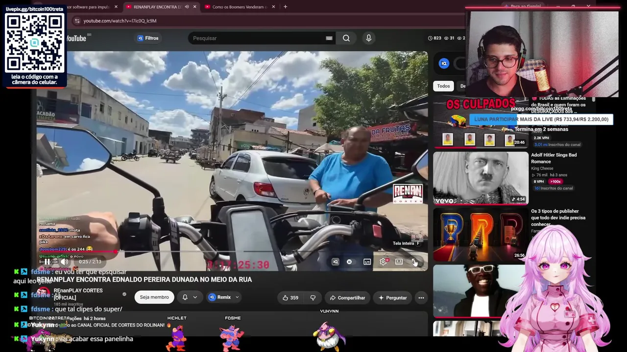Click the QR code overlay image
The width and height of the screenshot is (627, 352).
click(x=34, y=43)
